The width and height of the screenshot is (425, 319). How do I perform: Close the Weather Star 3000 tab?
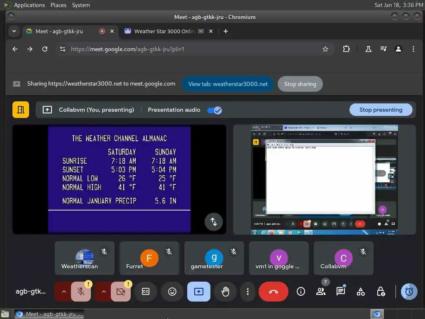pyautogui.click(x=211, y=32)
